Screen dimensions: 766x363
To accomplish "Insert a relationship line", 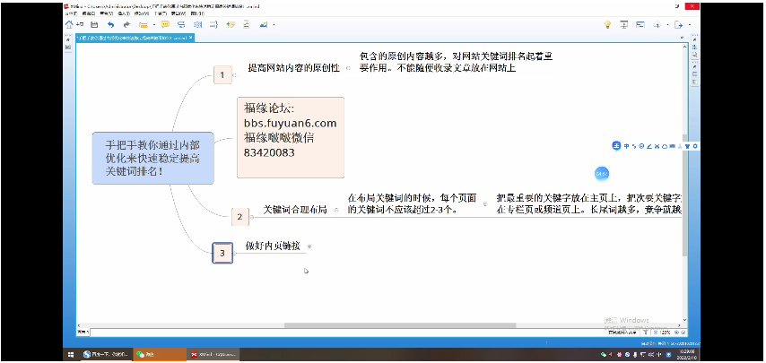I will 181,24.
